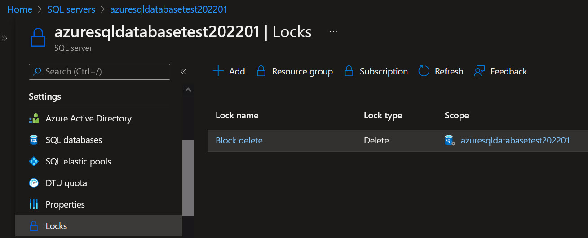
Task: Open the Properties menu item
Action: tap(65, 204)
